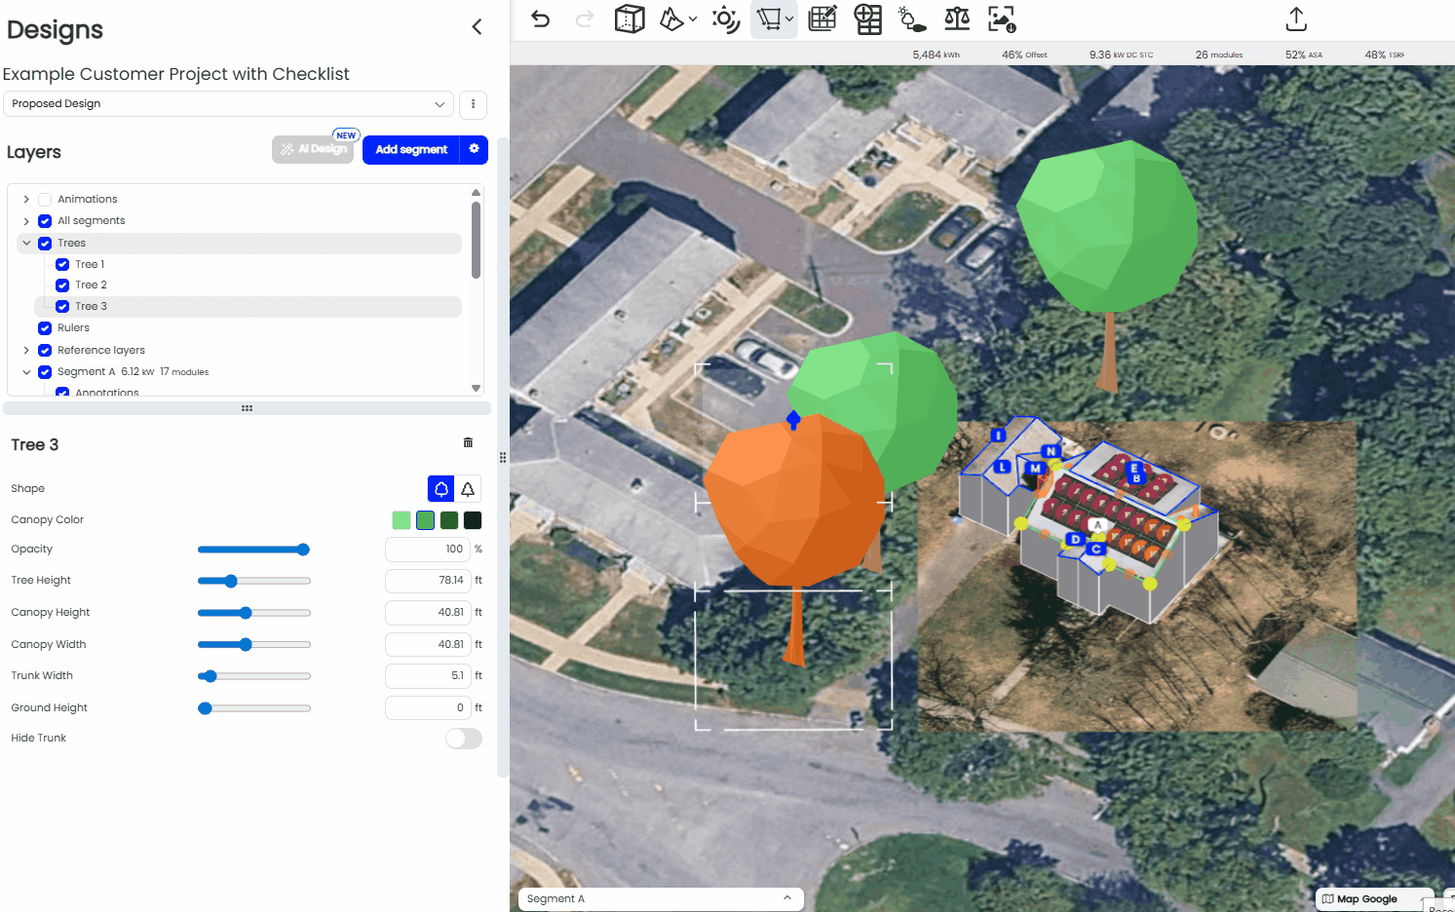The width and height of the screenshot is (1455, 912).
Task: Open the Segment A selector at bottom
Action: 661,898
